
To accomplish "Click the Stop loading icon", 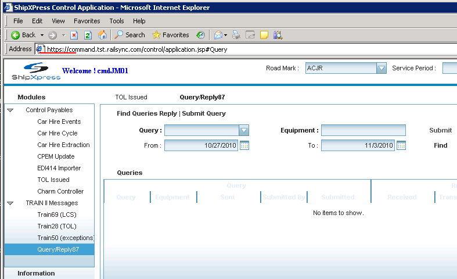I will coord(74,35).
